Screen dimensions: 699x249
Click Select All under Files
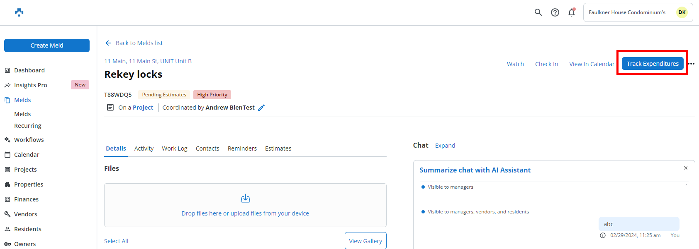(116, 241)
